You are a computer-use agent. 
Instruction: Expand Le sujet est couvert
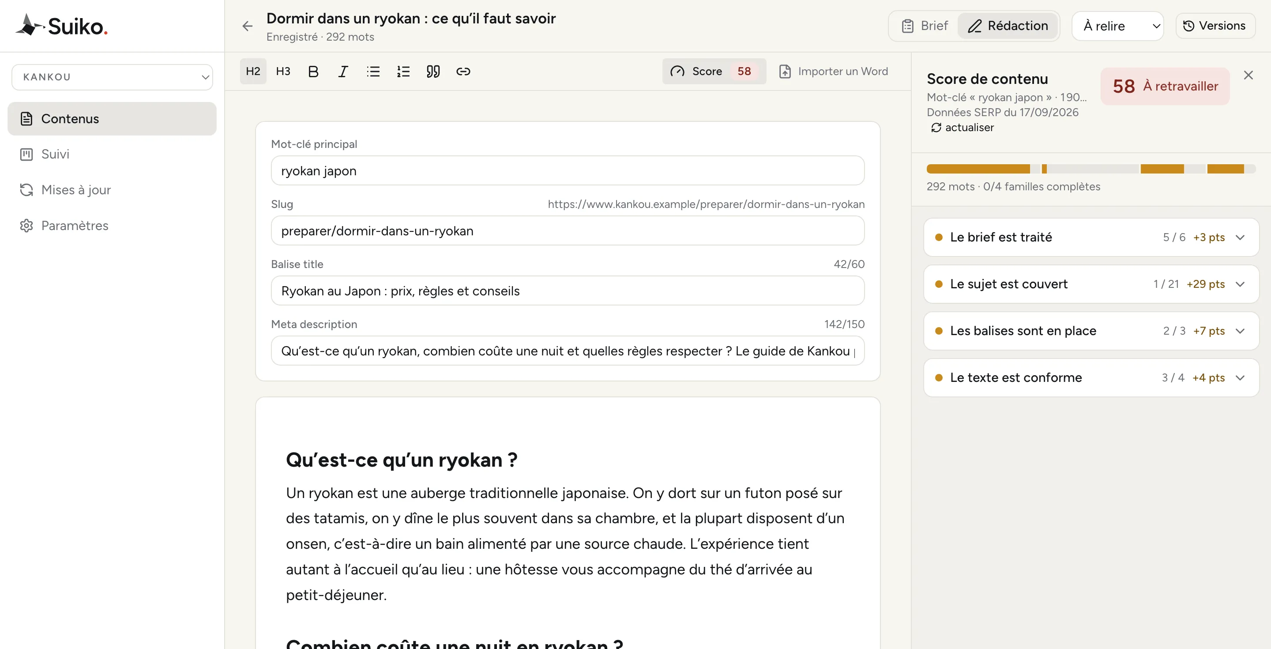(x=1091, y=284)
